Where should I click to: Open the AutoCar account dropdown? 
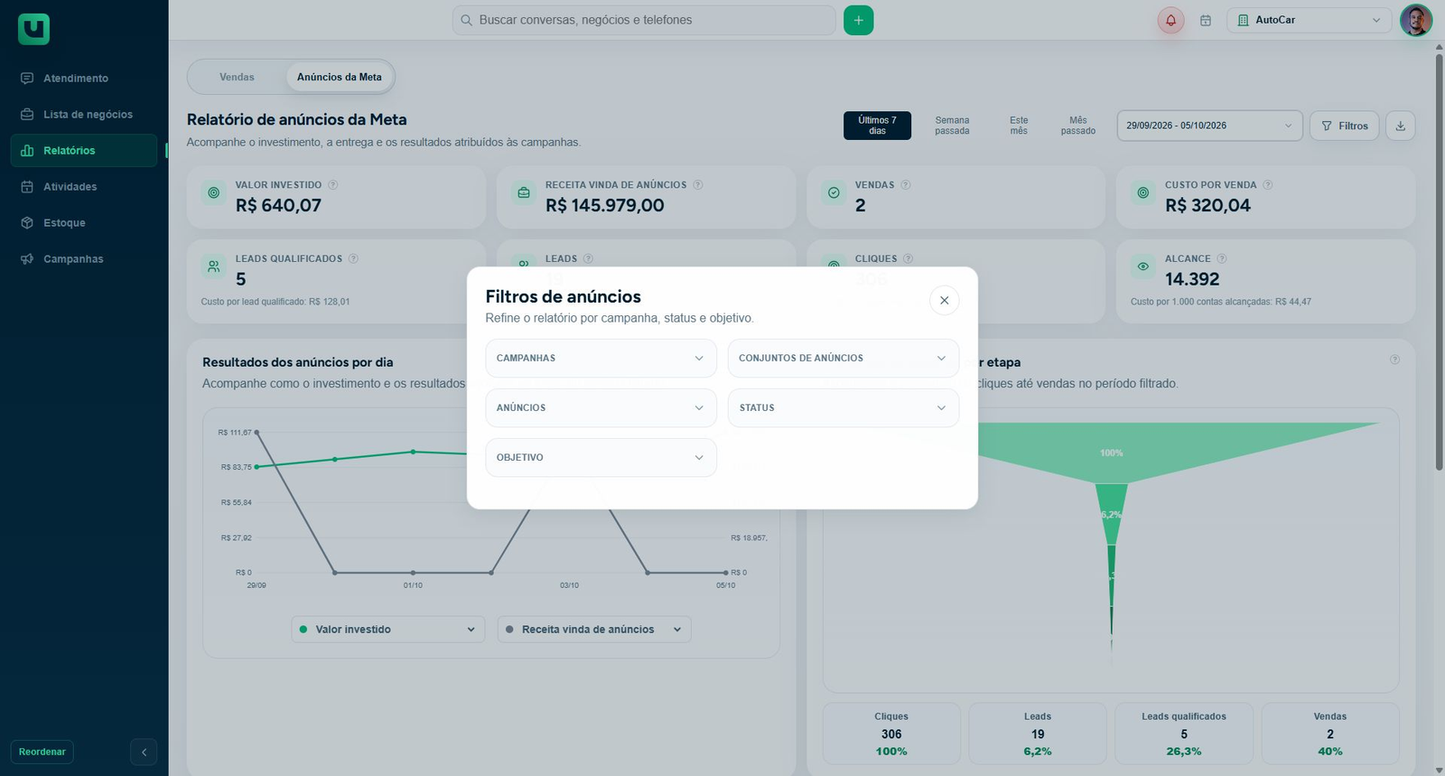click(x=1310, y=20)
